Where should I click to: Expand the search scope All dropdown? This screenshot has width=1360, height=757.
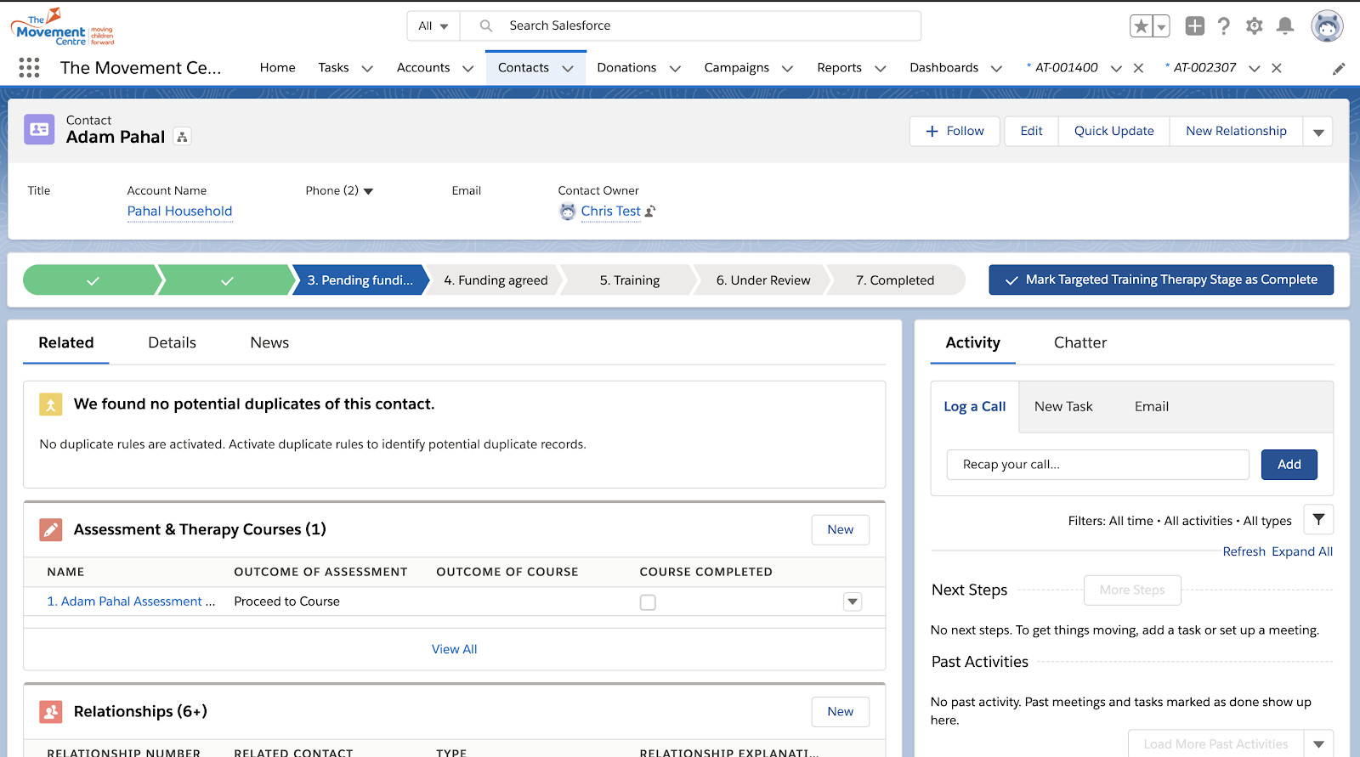tap(433, 26)
